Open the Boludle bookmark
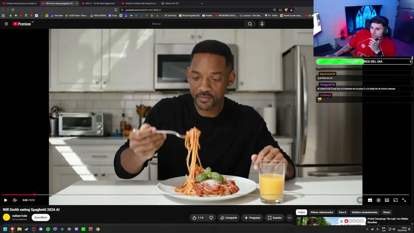This screenshot has height=233, width=414. coord(207,16)
